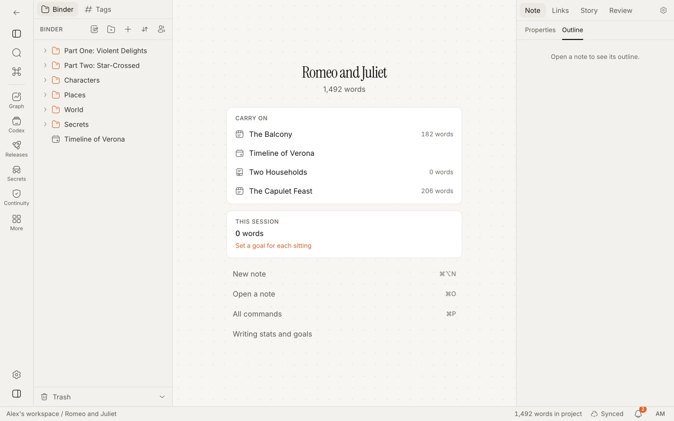The height and width of the screenshot is (421, 674).
Task: Create a new note from binder toolbar
Action: coord(94,29)
